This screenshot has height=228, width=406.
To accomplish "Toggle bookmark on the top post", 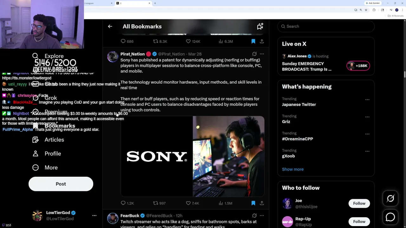I will point(253,41).
